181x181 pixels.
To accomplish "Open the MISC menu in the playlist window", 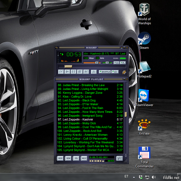I will point(84,158).
